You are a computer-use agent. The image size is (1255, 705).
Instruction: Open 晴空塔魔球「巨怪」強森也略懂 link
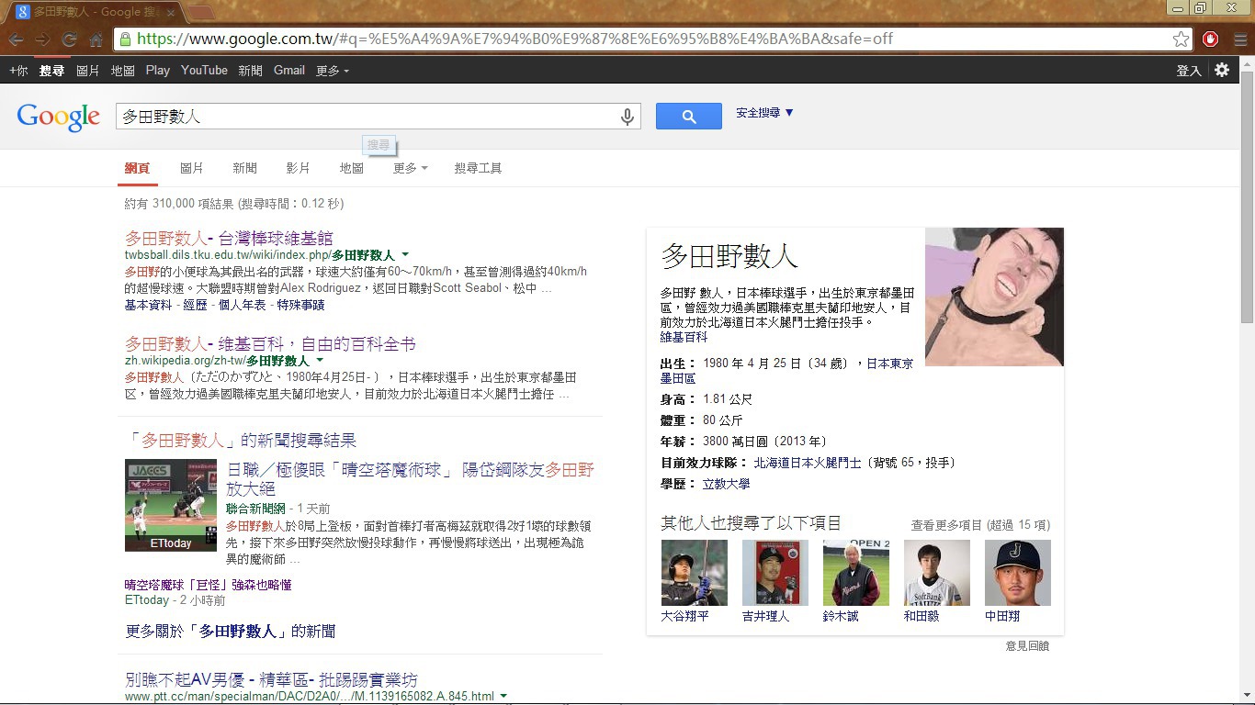pos(209,585)
